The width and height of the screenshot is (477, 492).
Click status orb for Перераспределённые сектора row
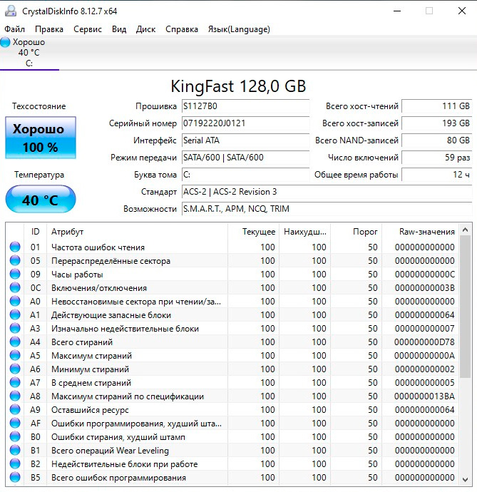pos(15,261)
